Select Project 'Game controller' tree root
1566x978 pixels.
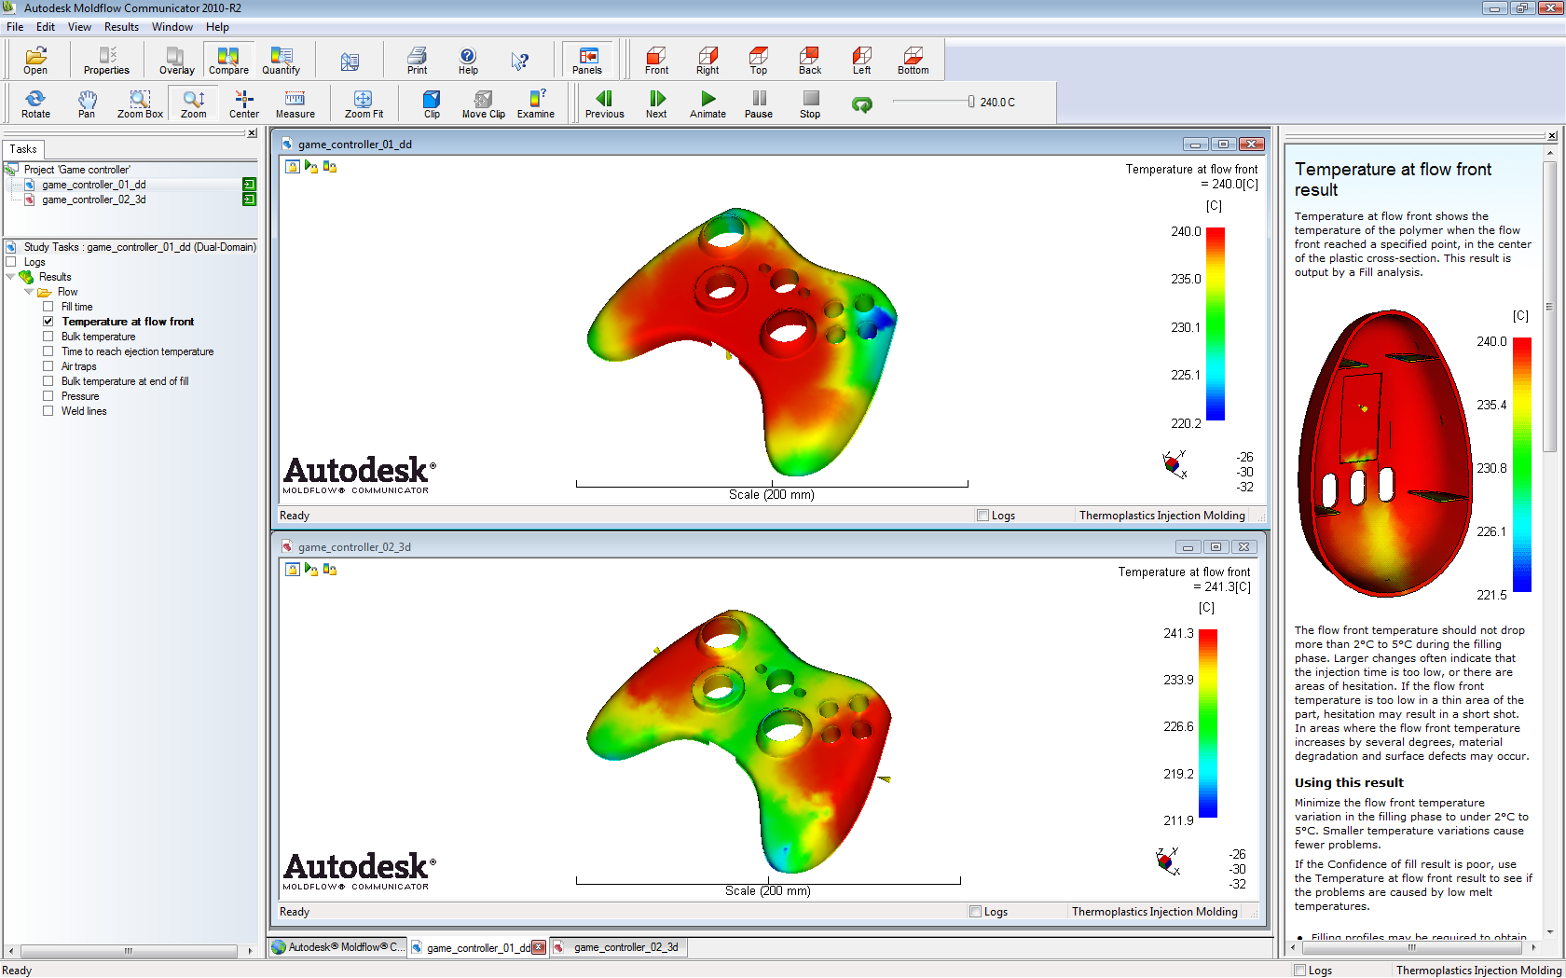(x=76, y=170)
